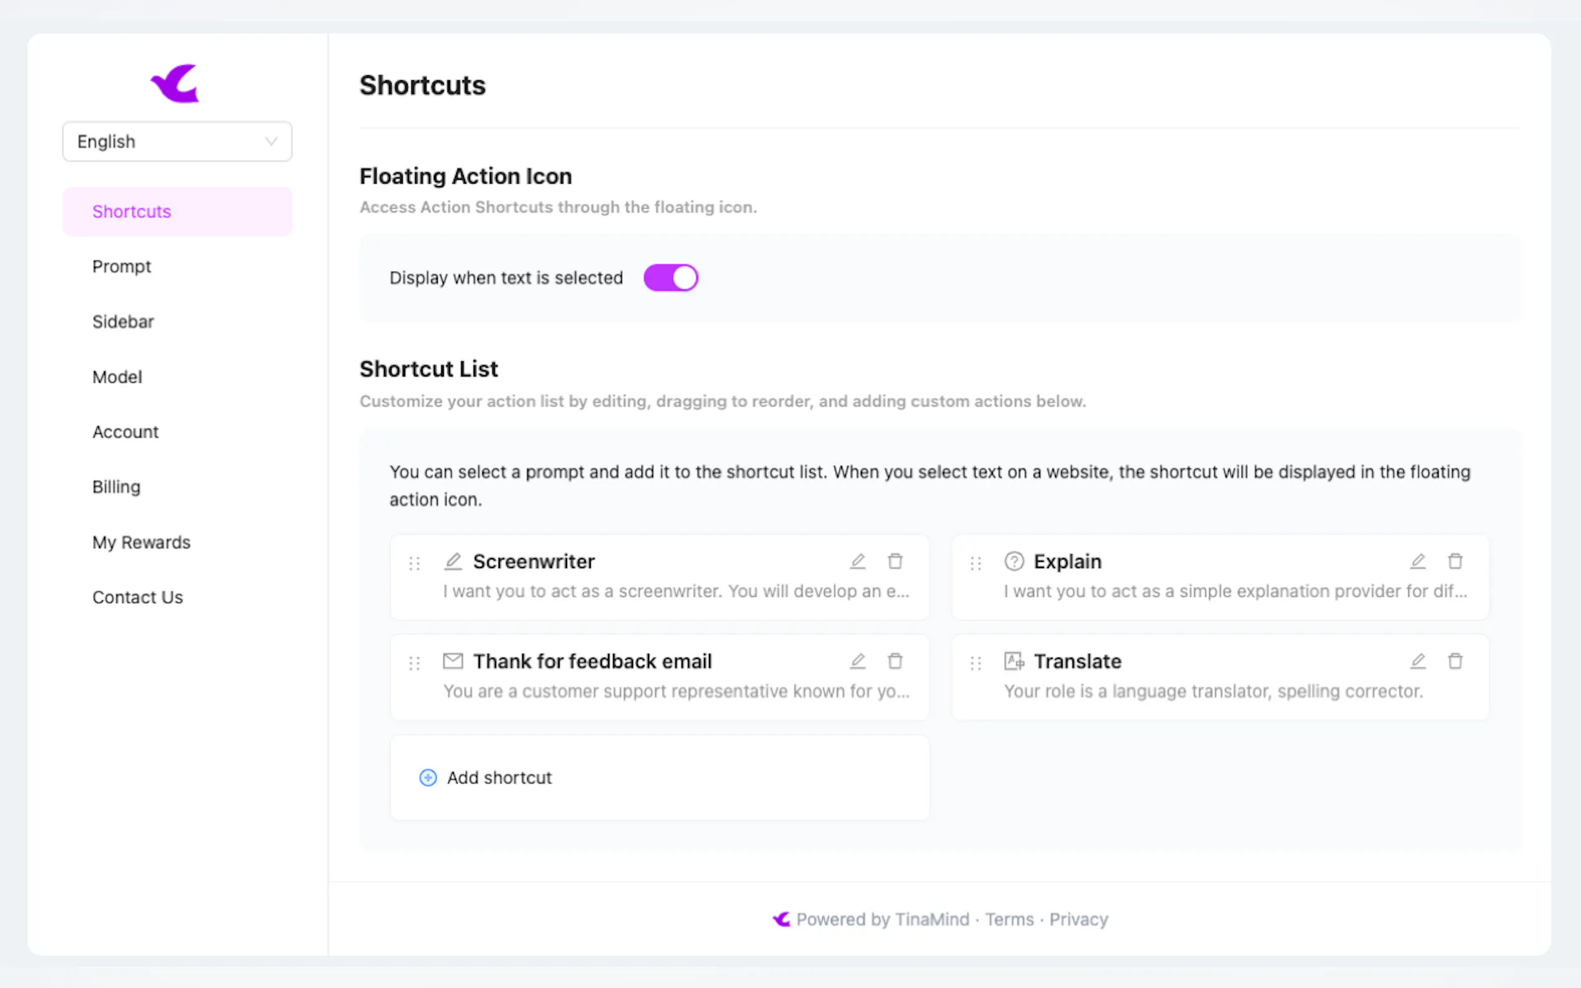Open the Privacy link in footer

pos(1079,920)
